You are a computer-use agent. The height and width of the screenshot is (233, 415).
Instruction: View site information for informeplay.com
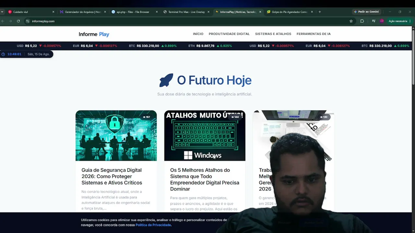pyautogui.click(x=28, y=21)
